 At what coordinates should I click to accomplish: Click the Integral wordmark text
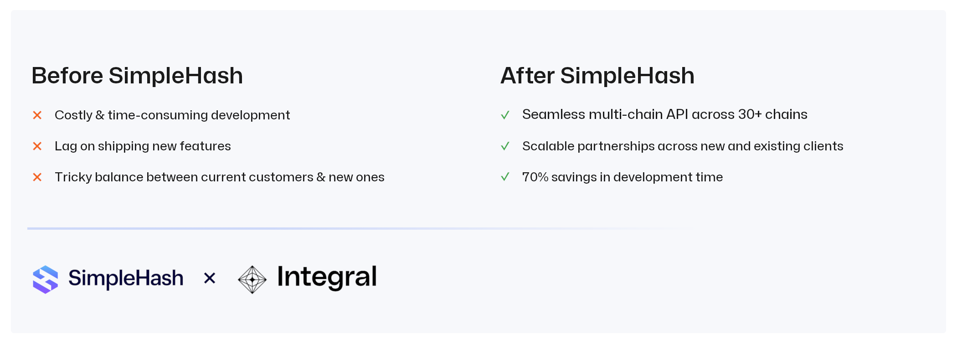point(327,277)
